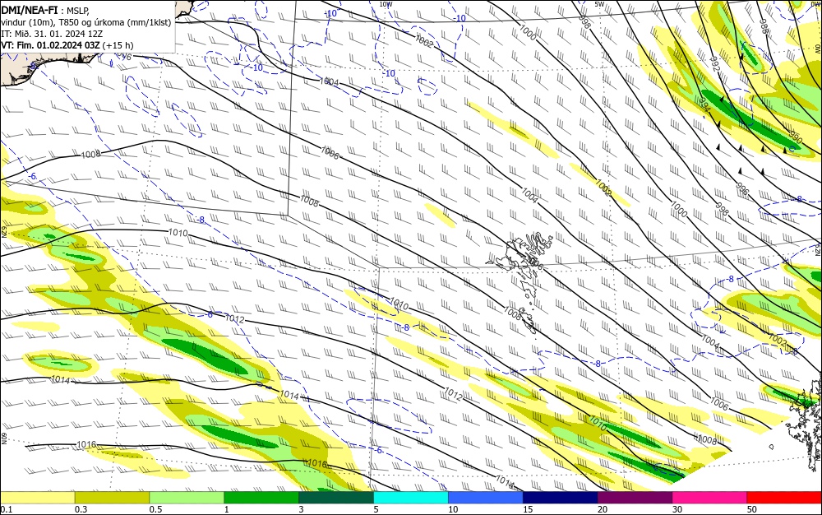The width and height of the screenshot is (822, 515).
Task: Click the navy 15–20 legend color band
Action: [x=561, y=497]
